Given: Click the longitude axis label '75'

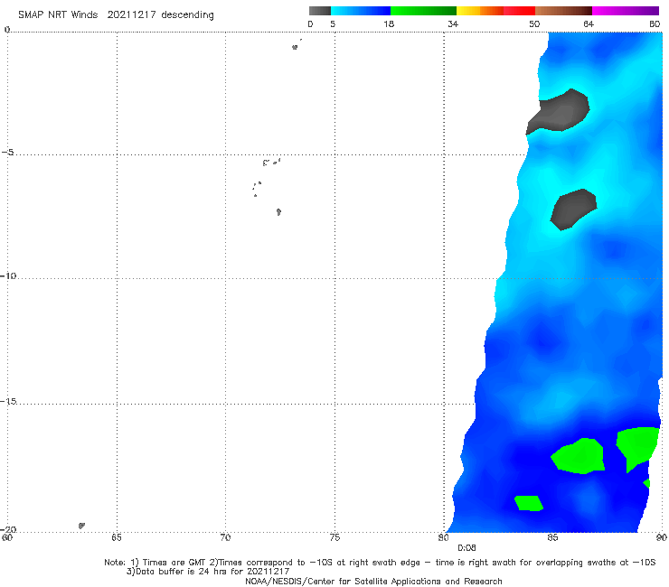Looking at the screenshot, I should 334,537.
